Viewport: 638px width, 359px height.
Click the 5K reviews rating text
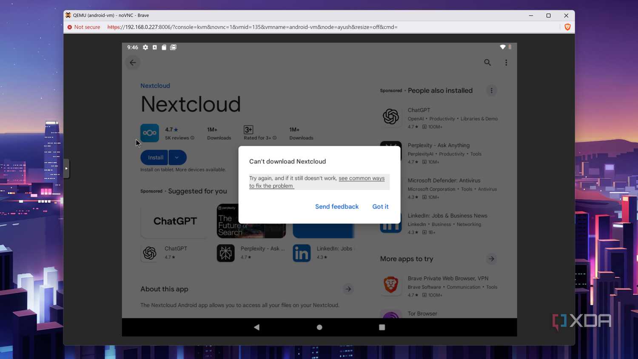pyautogui.click(x=177, y=138)
